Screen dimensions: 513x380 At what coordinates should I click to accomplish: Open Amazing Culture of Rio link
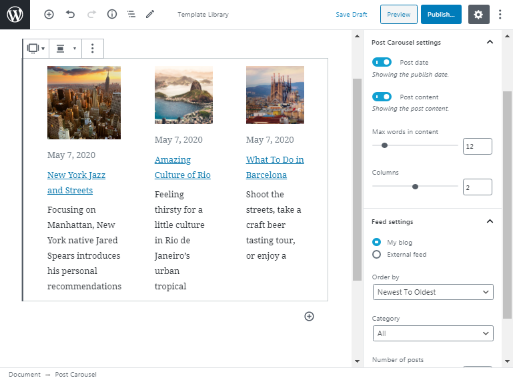click(183, 167)
